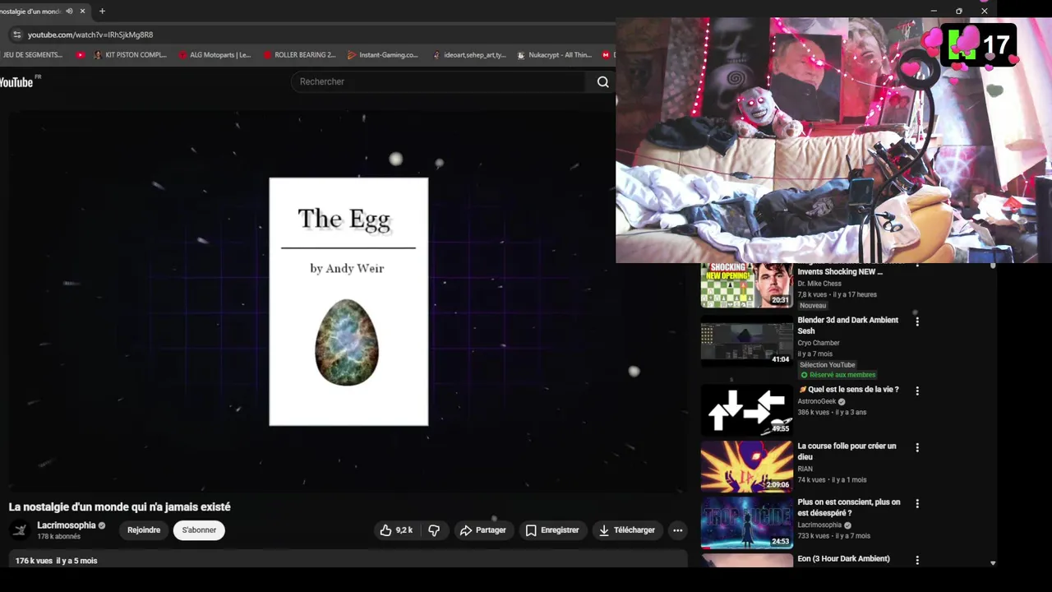The width and height of the screenshot is (1052, 592).
Task: Open the TROP LUCIDE 24:53 video thumbnail
Action: (746, 522)
